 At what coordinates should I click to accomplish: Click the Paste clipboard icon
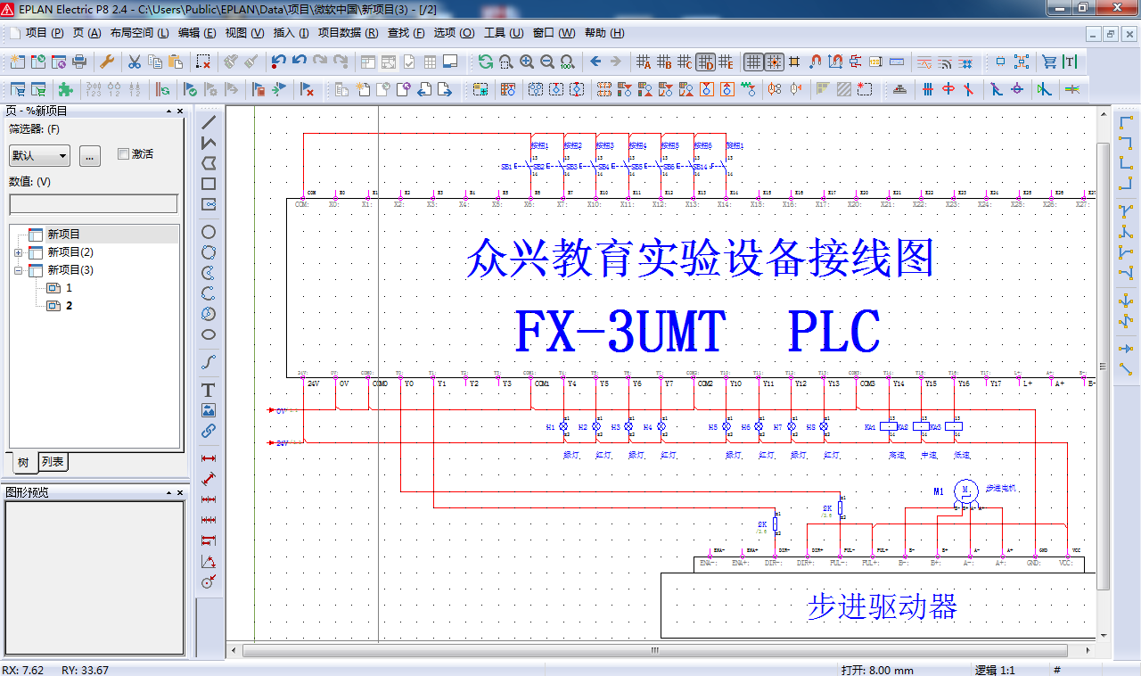pos(176,62)
